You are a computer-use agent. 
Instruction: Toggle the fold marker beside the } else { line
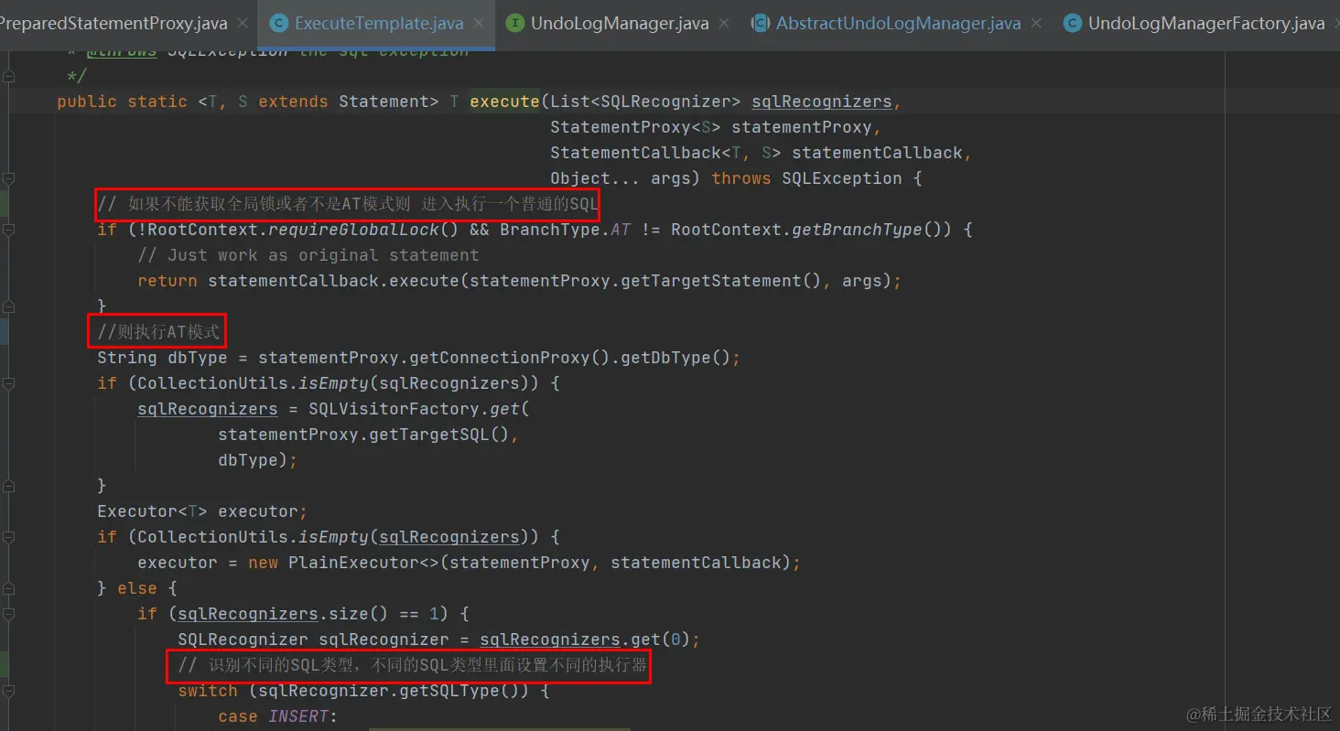point(8,588)
